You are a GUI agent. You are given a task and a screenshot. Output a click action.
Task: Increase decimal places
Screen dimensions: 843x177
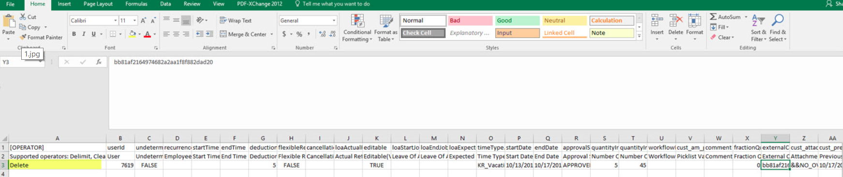pyautogui.click(x=323, y=34)
